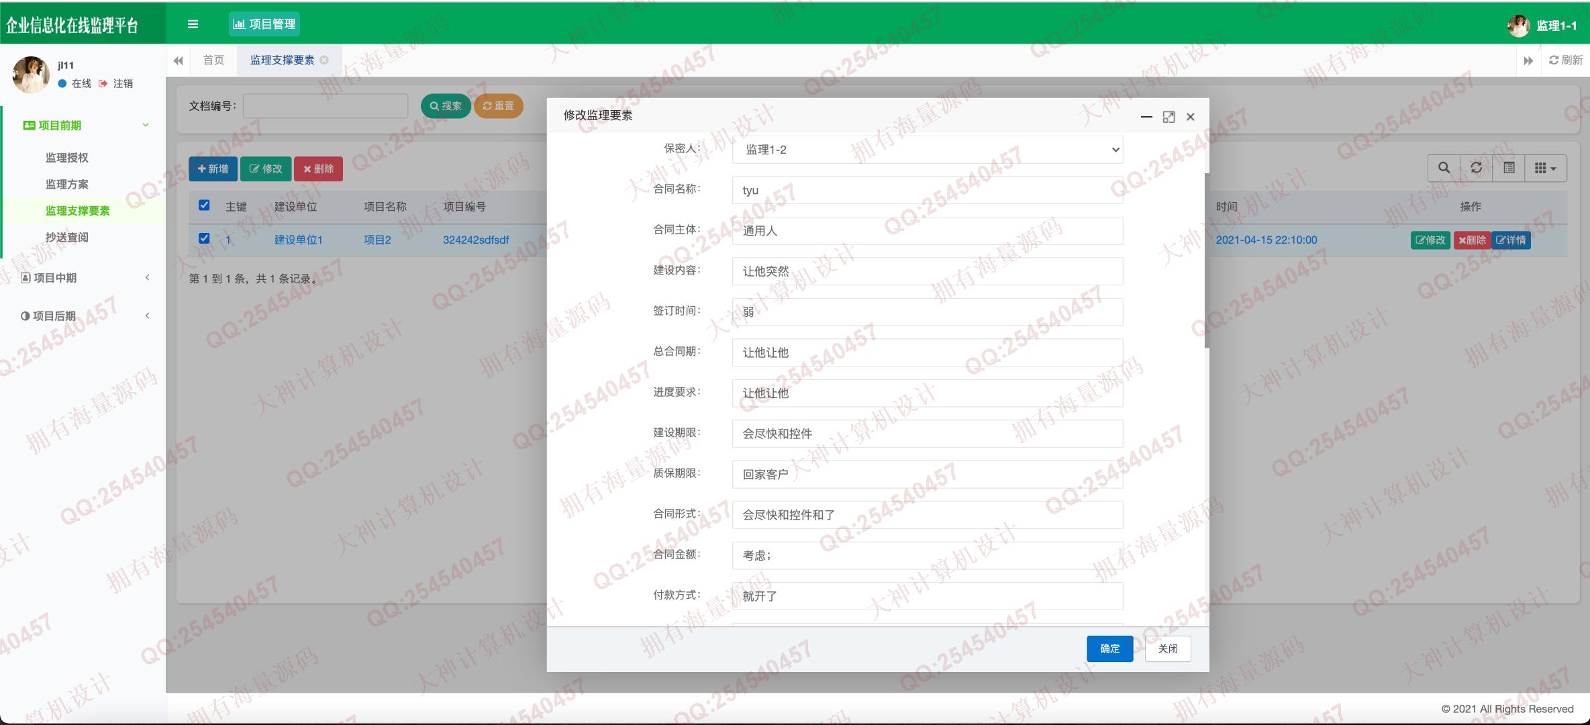Click the 刷新 refresh button
Screen dimensions: 1590x725
1566,60
